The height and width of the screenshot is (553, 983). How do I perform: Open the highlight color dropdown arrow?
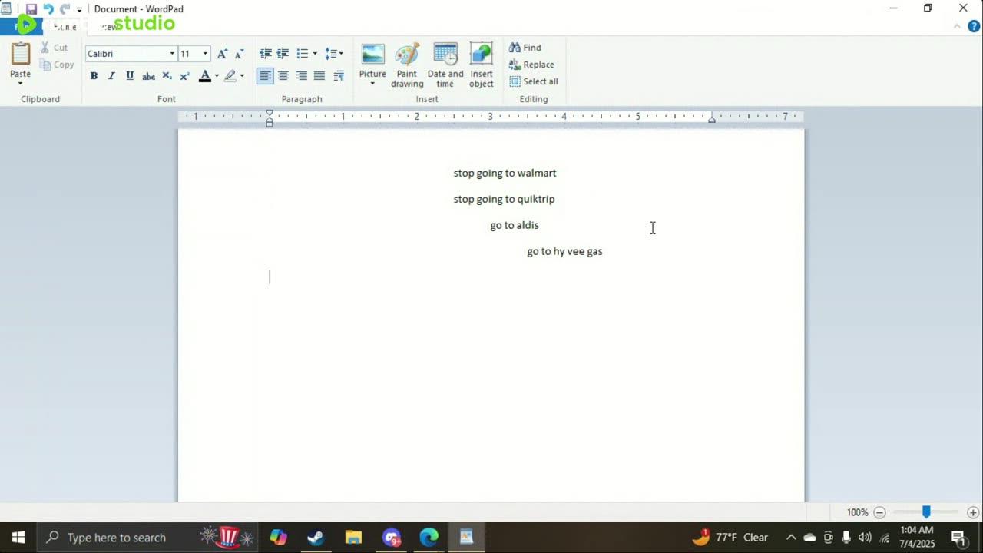242,76
